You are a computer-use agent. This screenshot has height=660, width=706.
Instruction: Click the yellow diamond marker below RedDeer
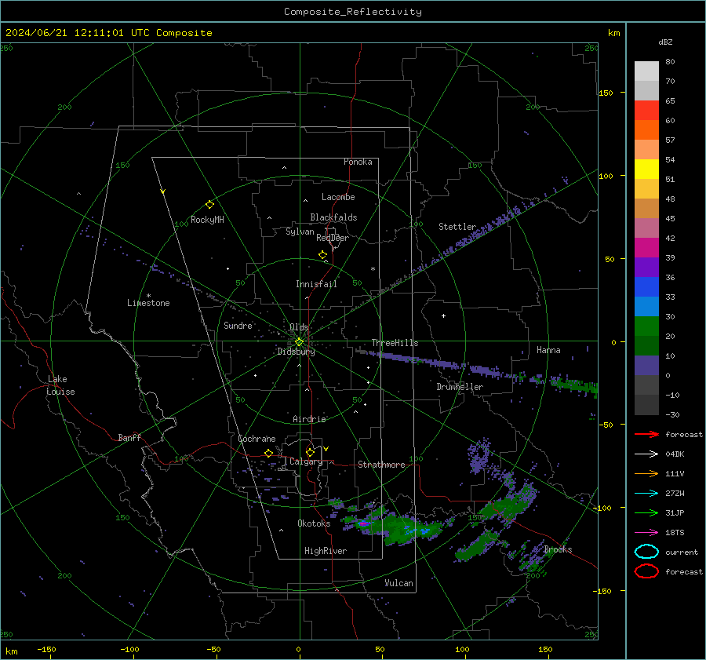point(322,255)
